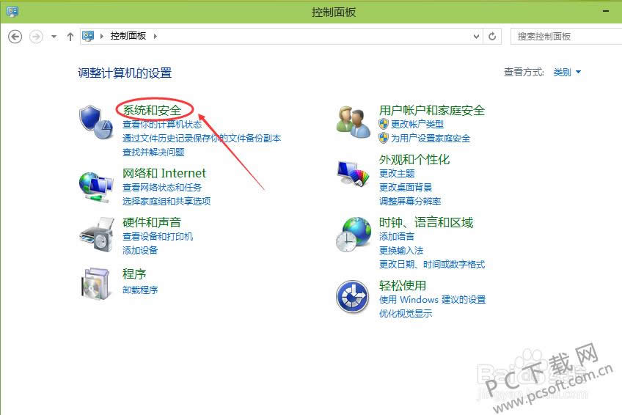Click the 搜索控制面板 search box
The width and height of the screenshot is (622, 415).
(x=561, y=36)
